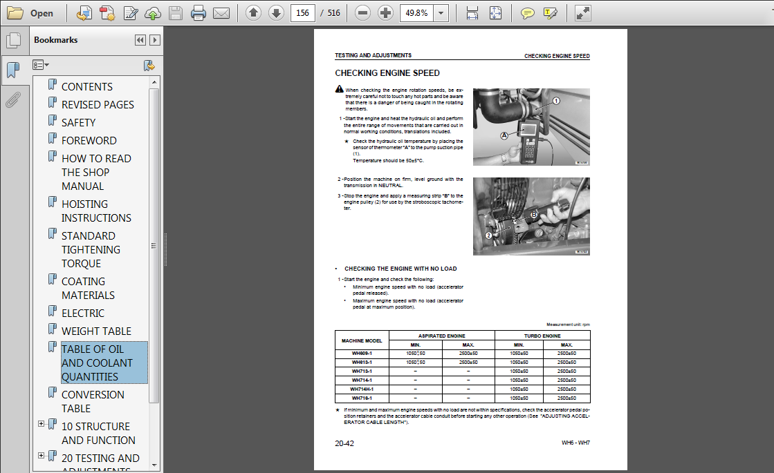Open the Attachments paperclip panel
The width and height of the screenshot is (774, 473).
point(13,99)
